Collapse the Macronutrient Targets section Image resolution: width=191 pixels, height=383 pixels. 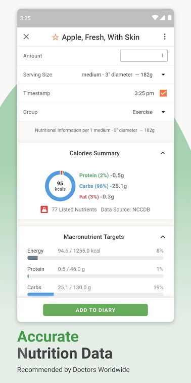pyautogui.click(x=163, y=237)
